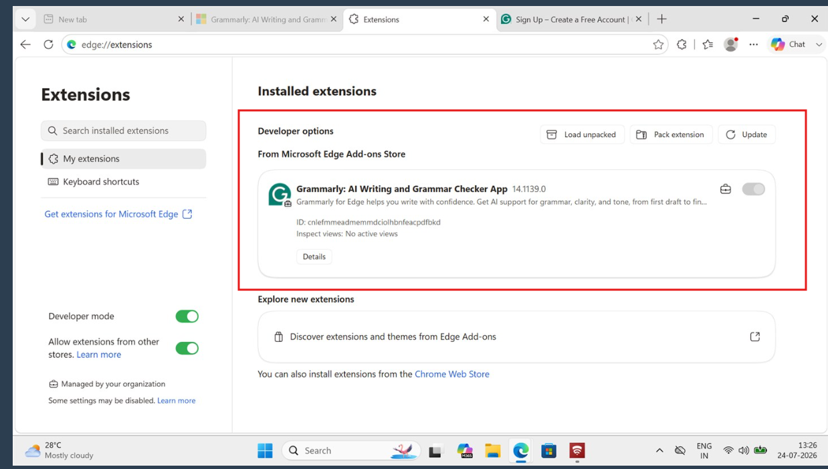
Task: Show hidden system tray icons
Action: [x=659, y=451]
